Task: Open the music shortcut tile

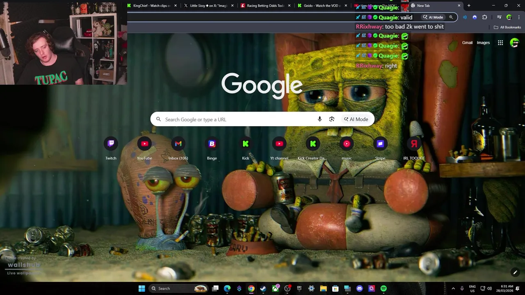Action: point(347,149)
